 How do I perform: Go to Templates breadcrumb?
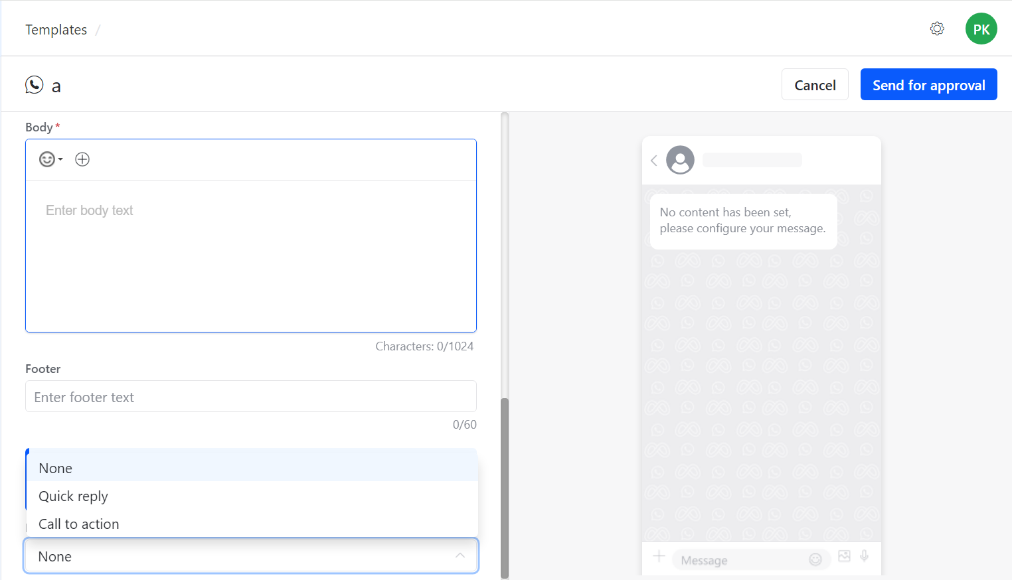pyautogui.click(x=56, y=29)
